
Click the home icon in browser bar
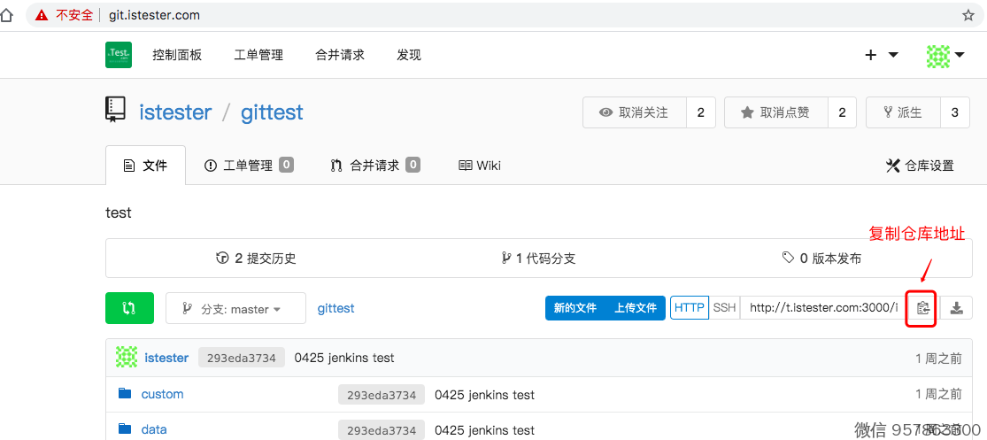(x=8, y=15)
